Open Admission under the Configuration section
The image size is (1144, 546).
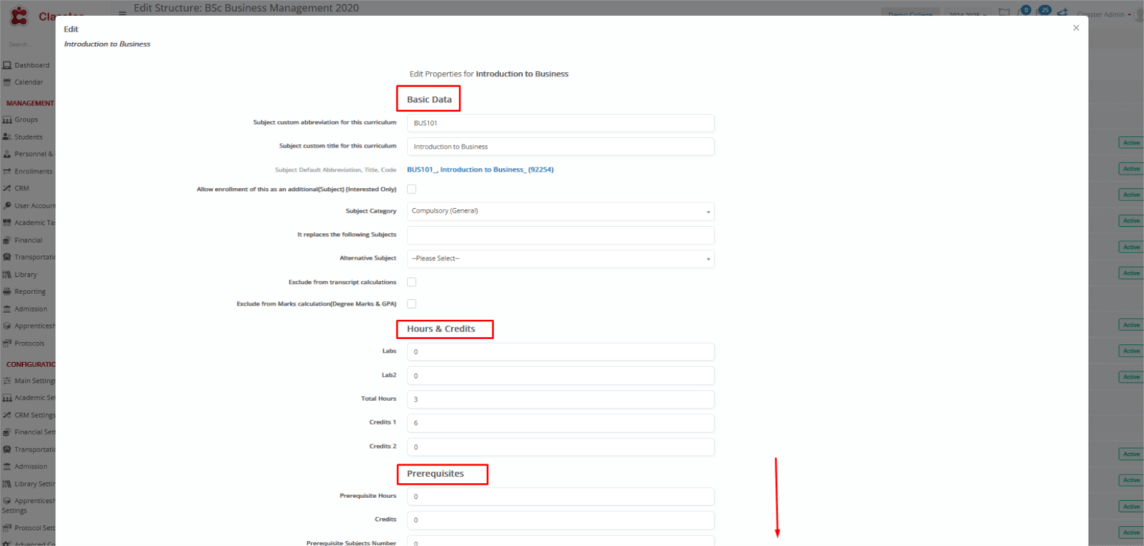[25, 467]
